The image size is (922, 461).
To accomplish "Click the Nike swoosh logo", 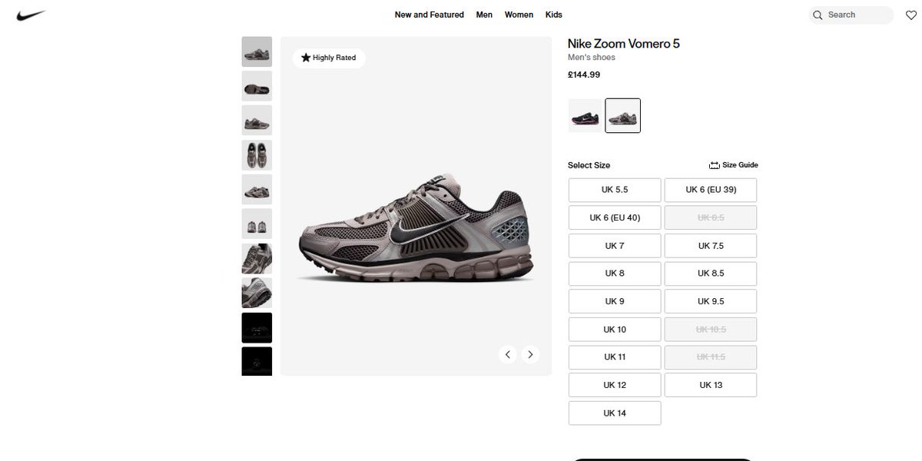I will coord(32,15).
